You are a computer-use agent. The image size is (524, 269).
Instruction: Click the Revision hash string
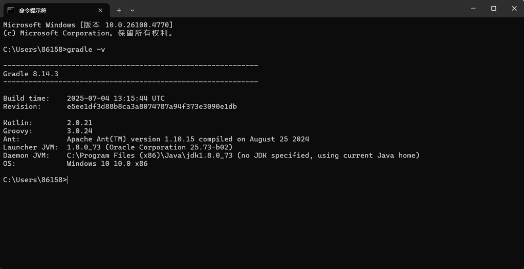[151, 106]
